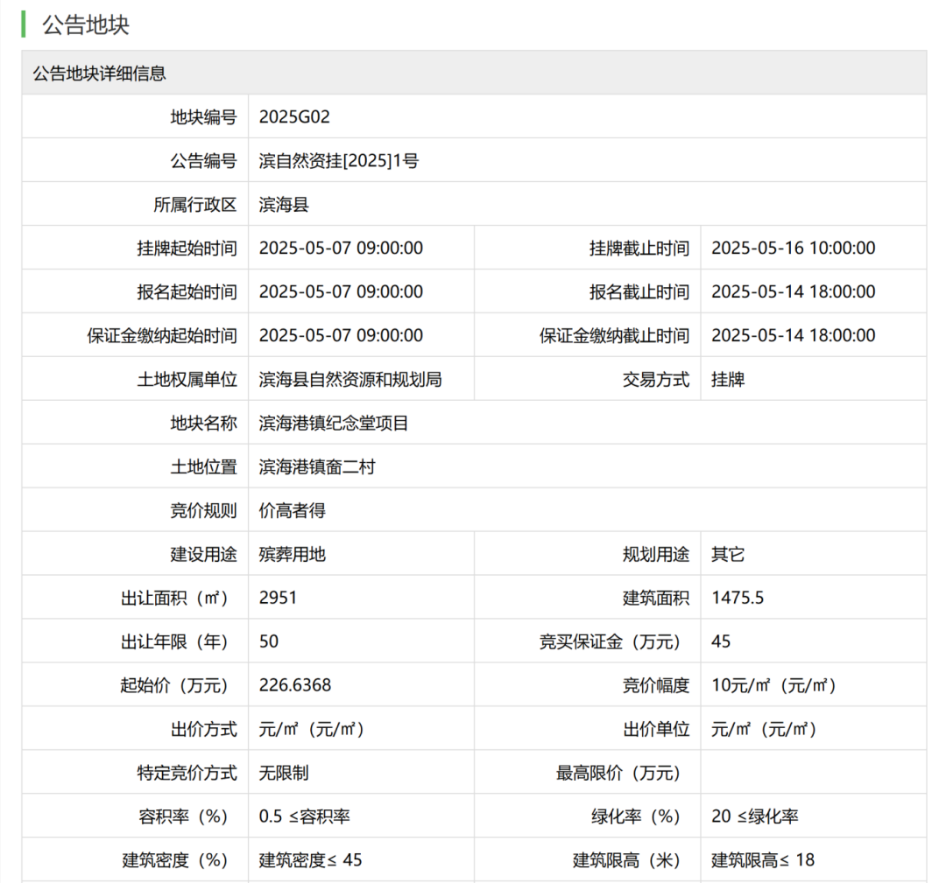Select district value 滨海县

point(284,205)
